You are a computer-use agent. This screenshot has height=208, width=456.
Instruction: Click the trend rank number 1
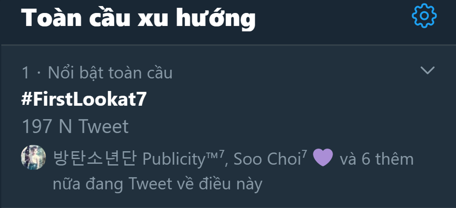pyautogui.click(x=26, y=72)
